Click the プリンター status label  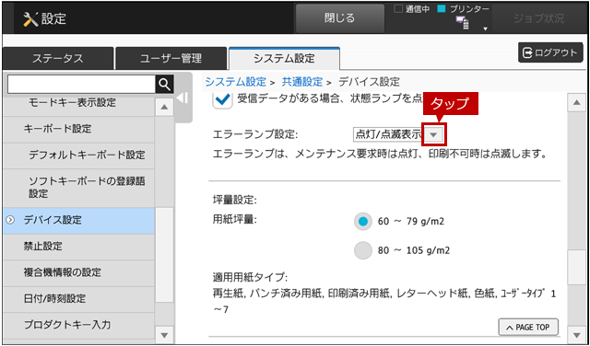pos(470,9)
